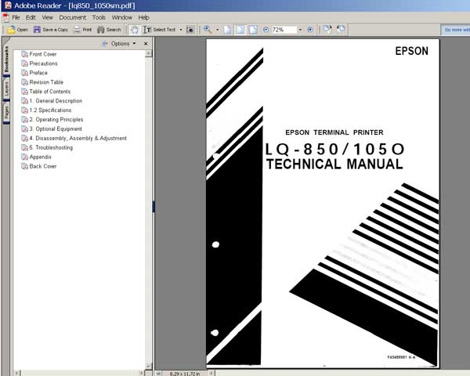This screenshot has height=376, width=470.
Task: Click the Adobe Reader menu bar PDF icon
Action: click(x=6, y=17)
